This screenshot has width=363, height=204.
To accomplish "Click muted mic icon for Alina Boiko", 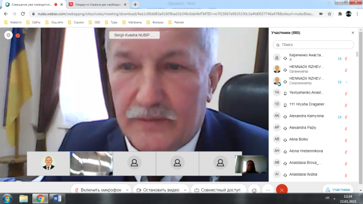I will point(346,141).
